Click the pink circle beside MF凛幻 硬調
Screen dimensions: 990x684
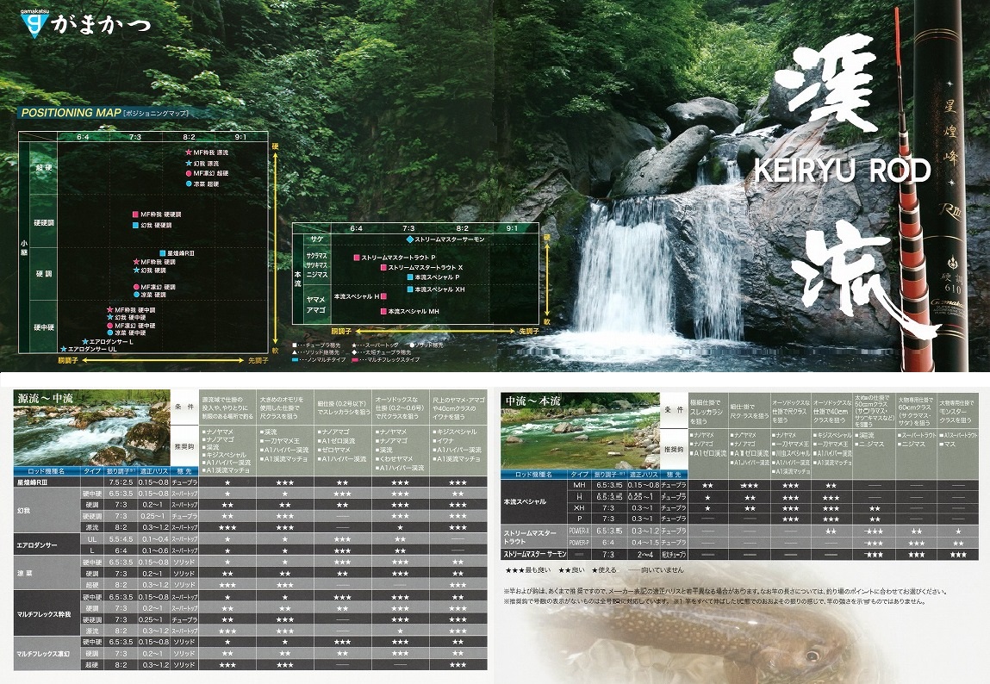[136, 287]
